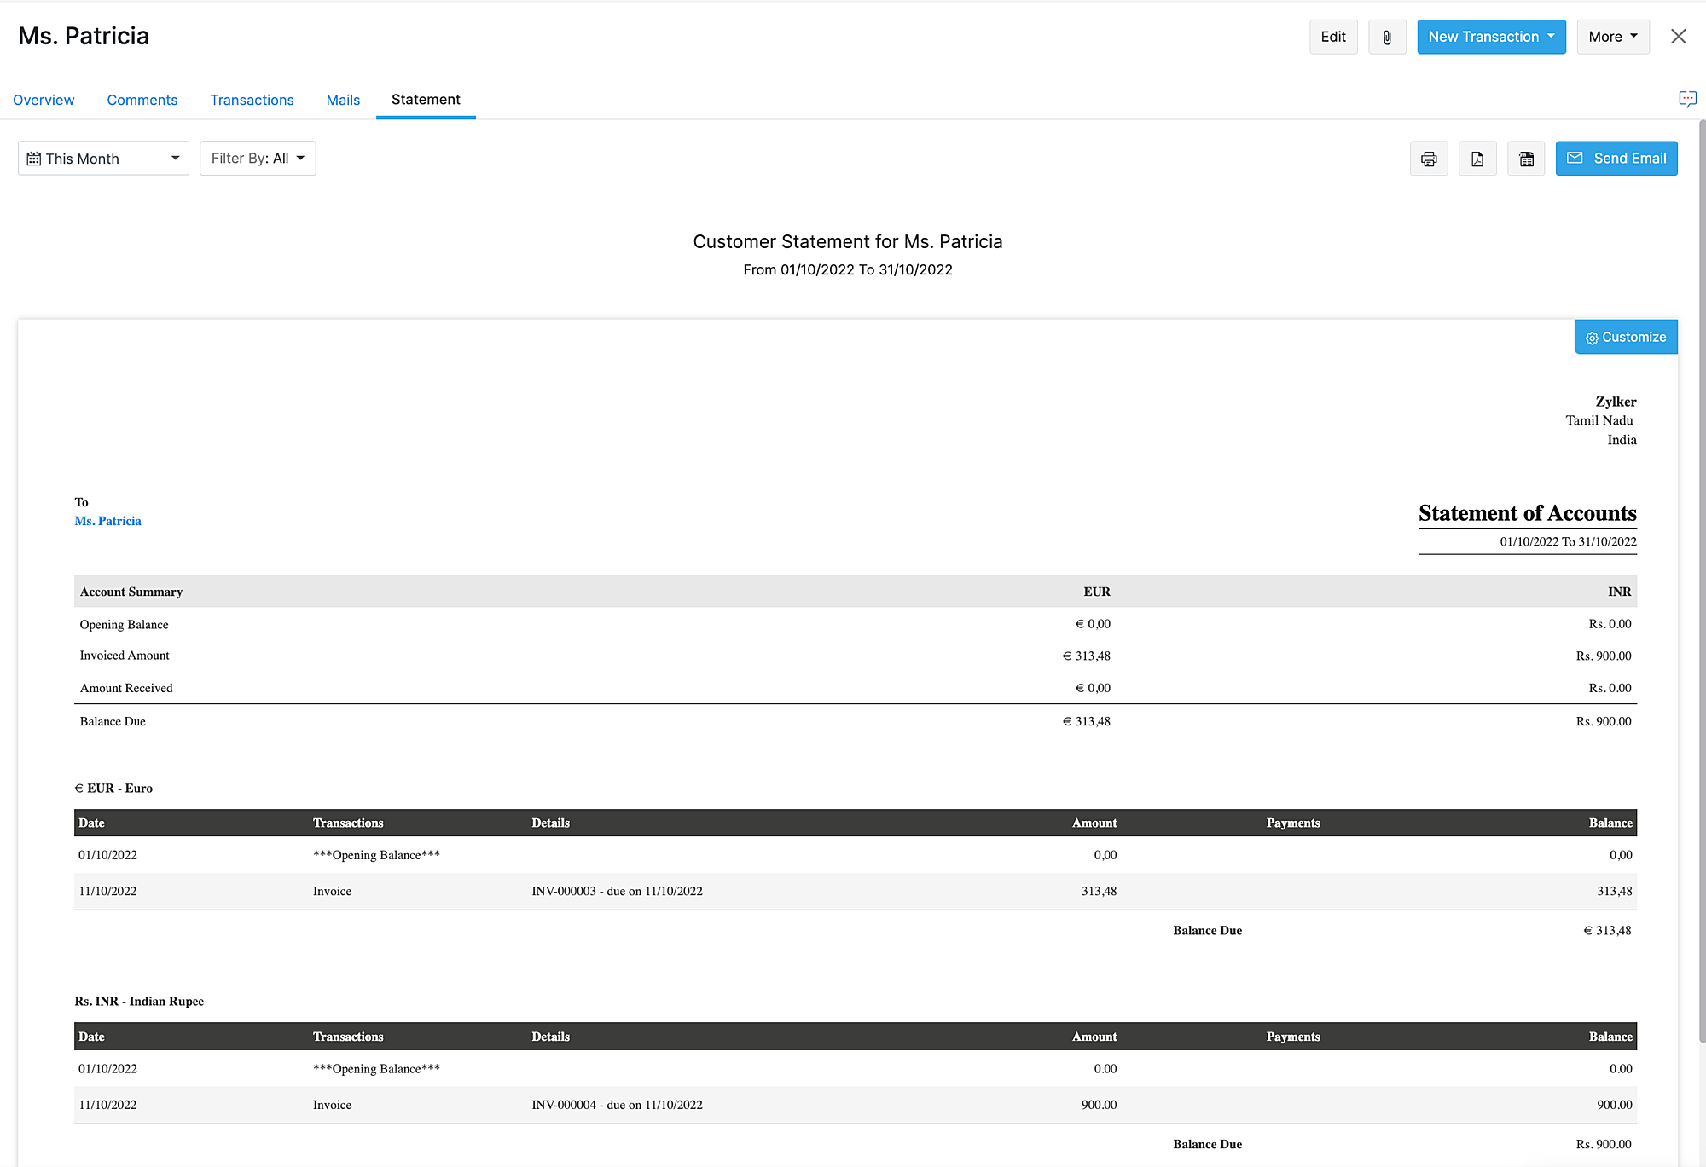1706x1167 pixels.
Task: Click the print statement icon
Action: (1429, 158)
